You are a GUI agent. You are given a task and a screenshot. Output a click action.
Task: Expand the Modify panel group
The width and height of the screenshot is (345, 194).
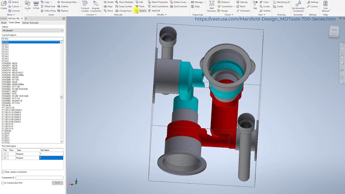coord(162,15)
